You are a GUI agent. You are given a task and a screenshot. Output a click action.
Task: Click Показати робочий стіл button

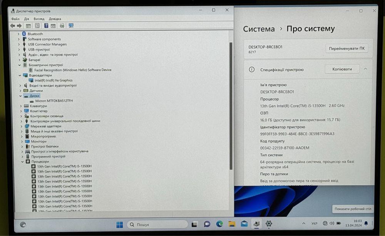point(353,209)
